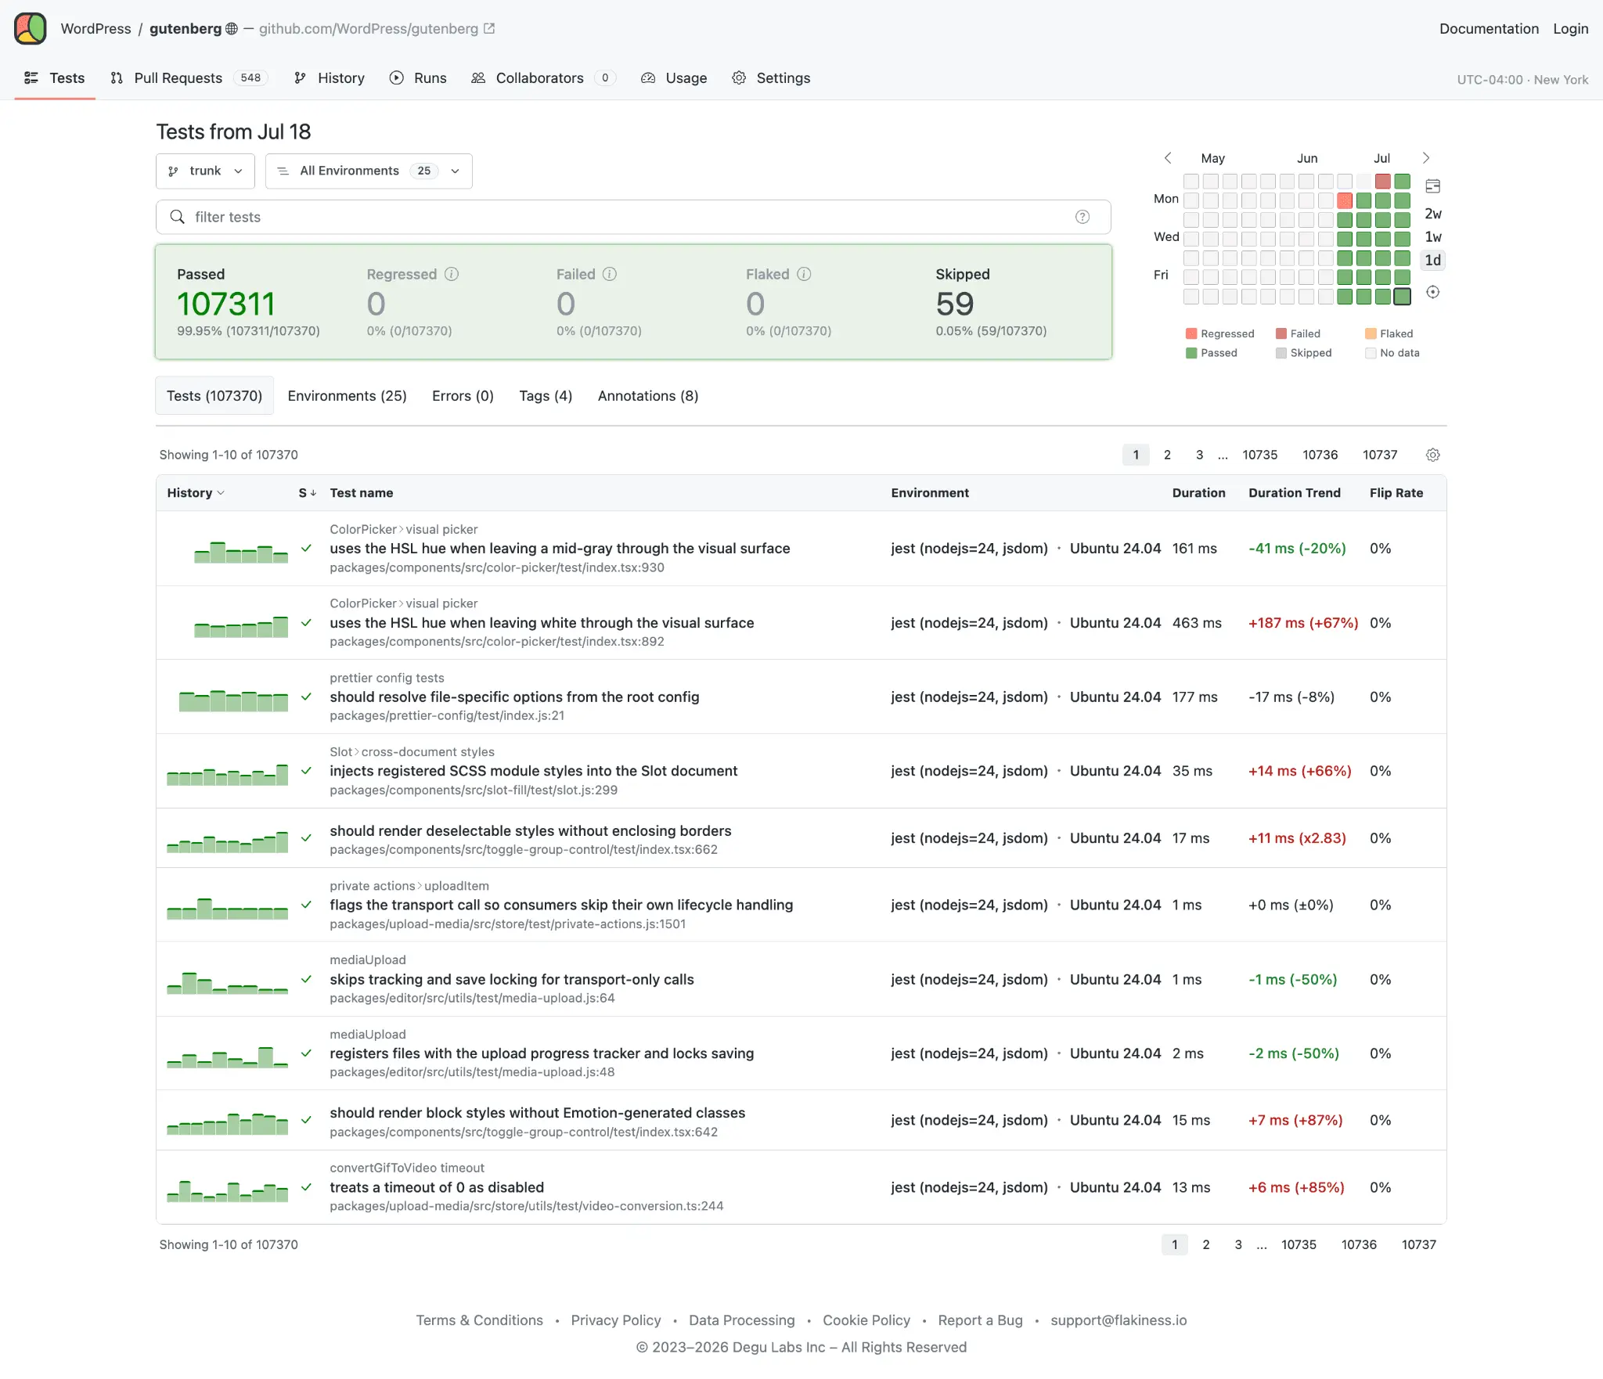This screenshot has width=1603, height=1379.
Task: Open the Privacy Policy footer link
Action: pyautogui.click(x=615, y=1320)
